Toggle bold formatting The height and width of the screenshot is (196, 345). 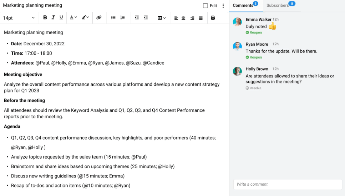[x=45, y=17]
